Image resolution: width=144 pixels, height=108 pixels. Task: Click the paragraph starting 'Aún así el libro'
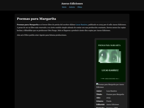click(42, 35)
